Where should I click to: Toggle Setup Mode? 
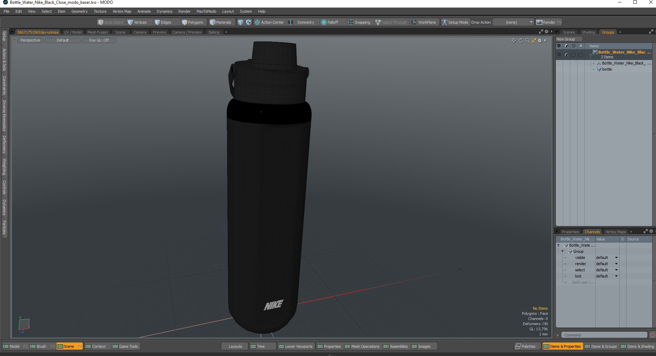click(455, 22)
